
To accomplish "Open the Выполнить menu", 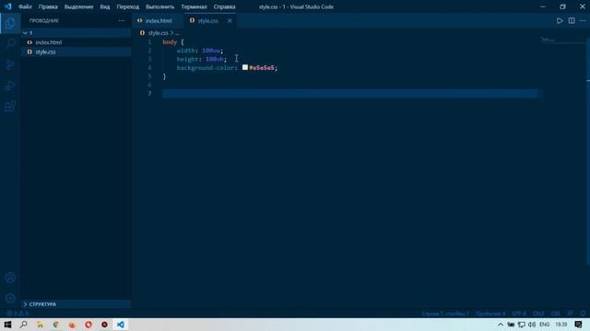I will point(159,6).
